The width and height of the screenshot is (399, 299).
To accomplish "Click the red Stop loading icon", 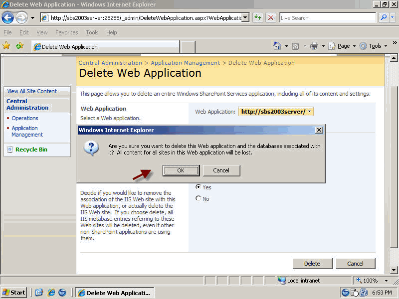I will 271,17.
